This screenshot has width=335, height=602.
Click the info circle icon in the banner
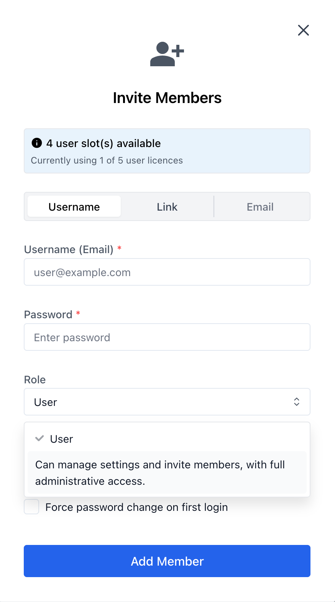click(x=36, y=143)
